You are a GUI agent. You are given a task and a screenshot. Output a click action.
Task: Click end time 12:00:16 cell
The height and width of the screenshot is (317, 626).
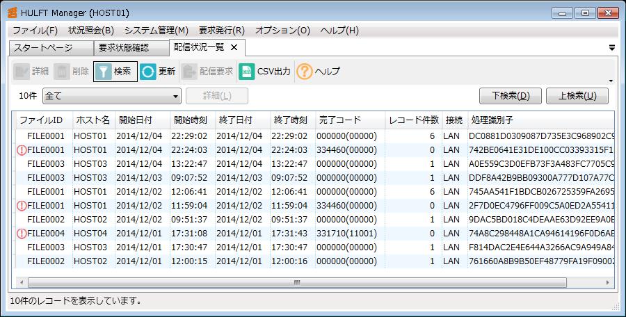coord(289,261)
